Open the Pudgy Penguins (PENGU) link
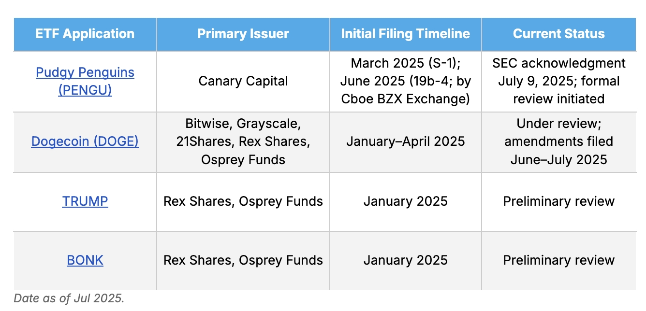646x311 pixels. (x=85, y=81)
